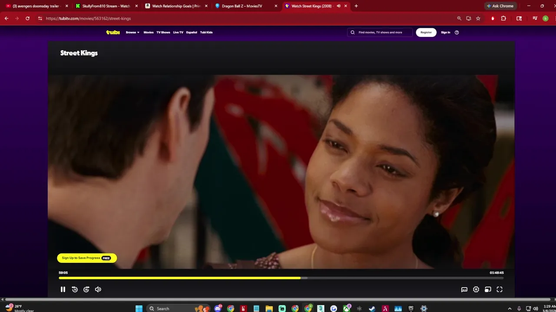556x312 pixels.
Task: Open Steam from the taskbar
Action: pyautogui.click(x=372, y=309)
